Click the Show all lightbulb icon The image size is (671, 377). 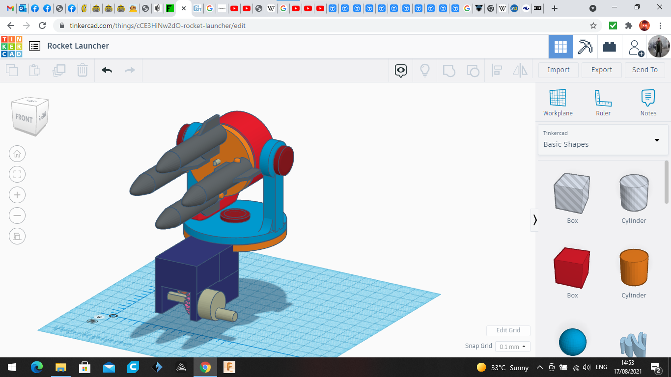point(425,71)
